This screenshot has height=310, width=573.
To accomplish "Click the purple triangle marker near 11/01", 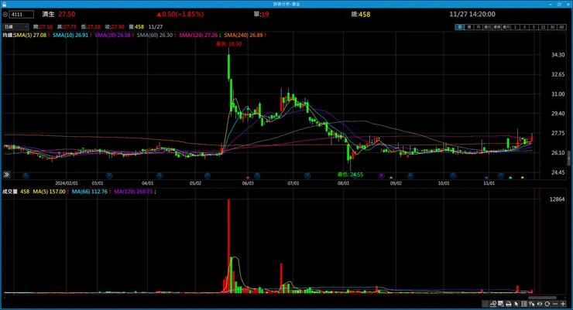I will [486, 178].
